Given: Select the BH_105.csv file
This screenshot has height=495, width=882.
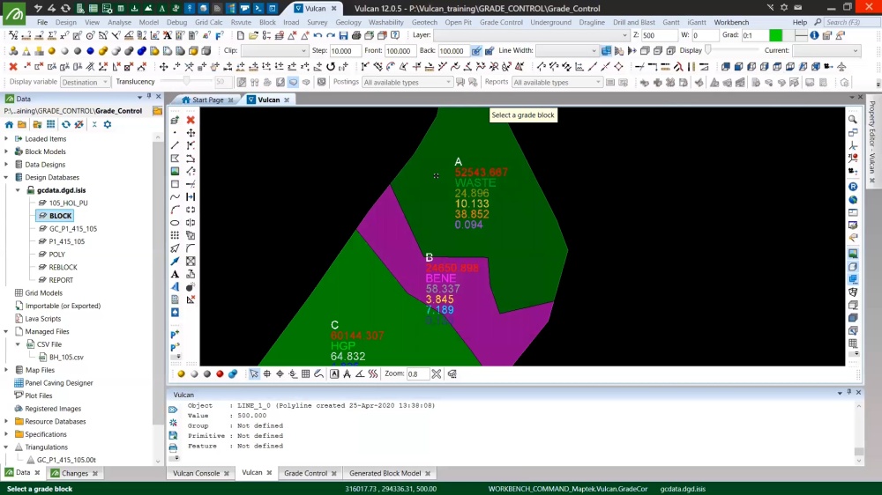Looking at the screenshot, I should pyautogui.click(x=66, y=358).
